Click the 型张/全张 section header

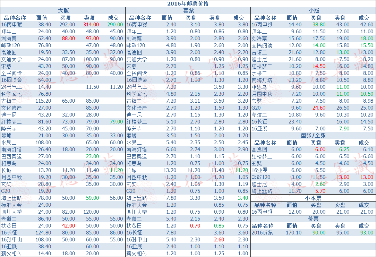(313, 136)
